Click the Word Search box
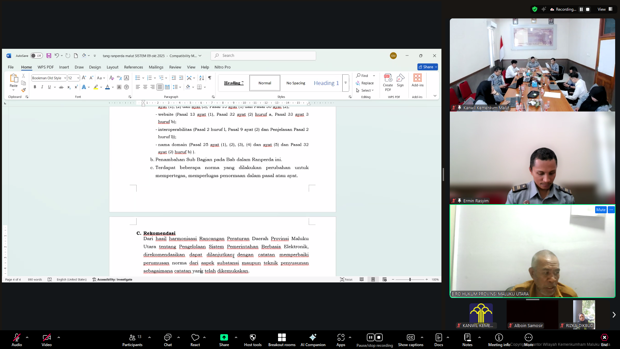 point(263,56)
